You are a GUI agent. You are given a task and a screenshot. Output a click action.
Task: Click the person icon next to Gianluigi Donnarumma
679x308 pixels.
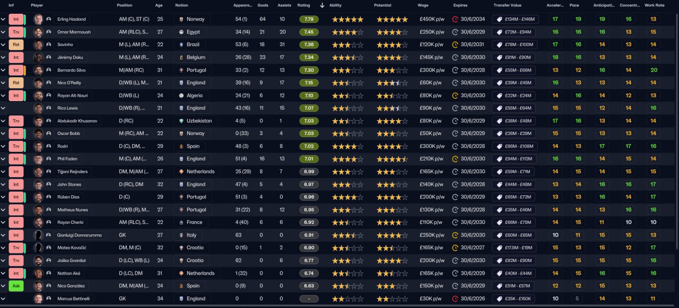click(49, 235)
